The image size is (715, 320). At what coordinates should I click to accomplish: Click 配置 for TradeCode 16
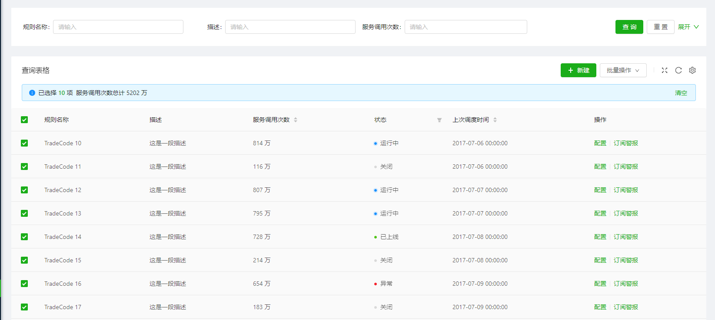point(600,284)
